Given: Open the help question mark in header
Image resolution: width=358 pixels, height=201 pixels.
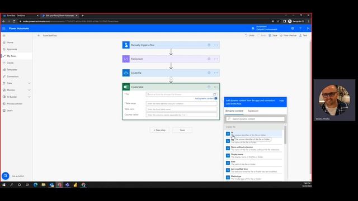Looking at the screenshot, I should (x=300, y=28).
